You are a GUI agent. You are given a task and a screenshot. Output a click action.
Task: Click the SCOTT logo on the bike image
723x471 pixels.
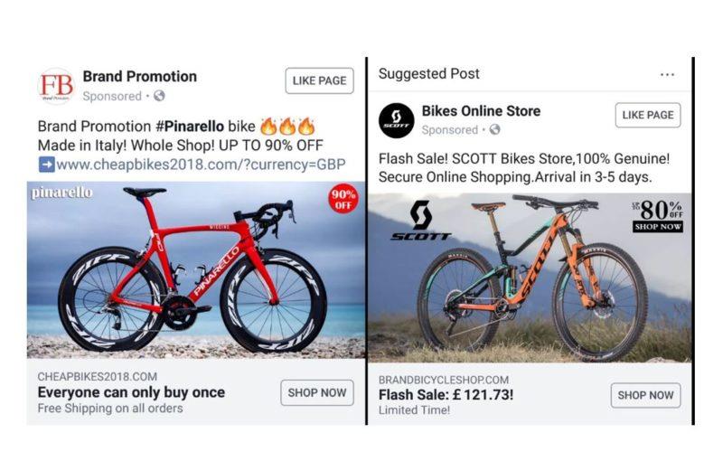point(420,221)
